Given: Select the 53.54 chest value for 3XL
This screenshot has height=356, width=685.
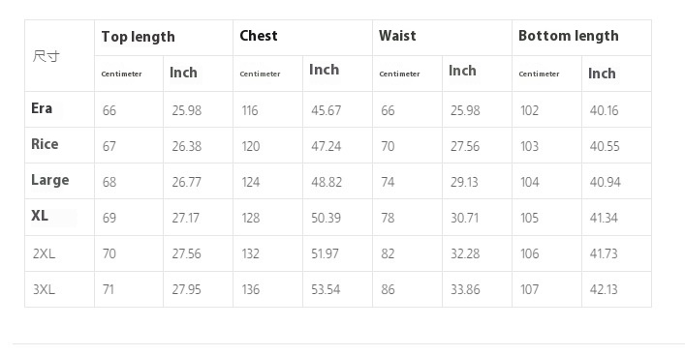Looking at the screenshot, I should tap(326, 289).
